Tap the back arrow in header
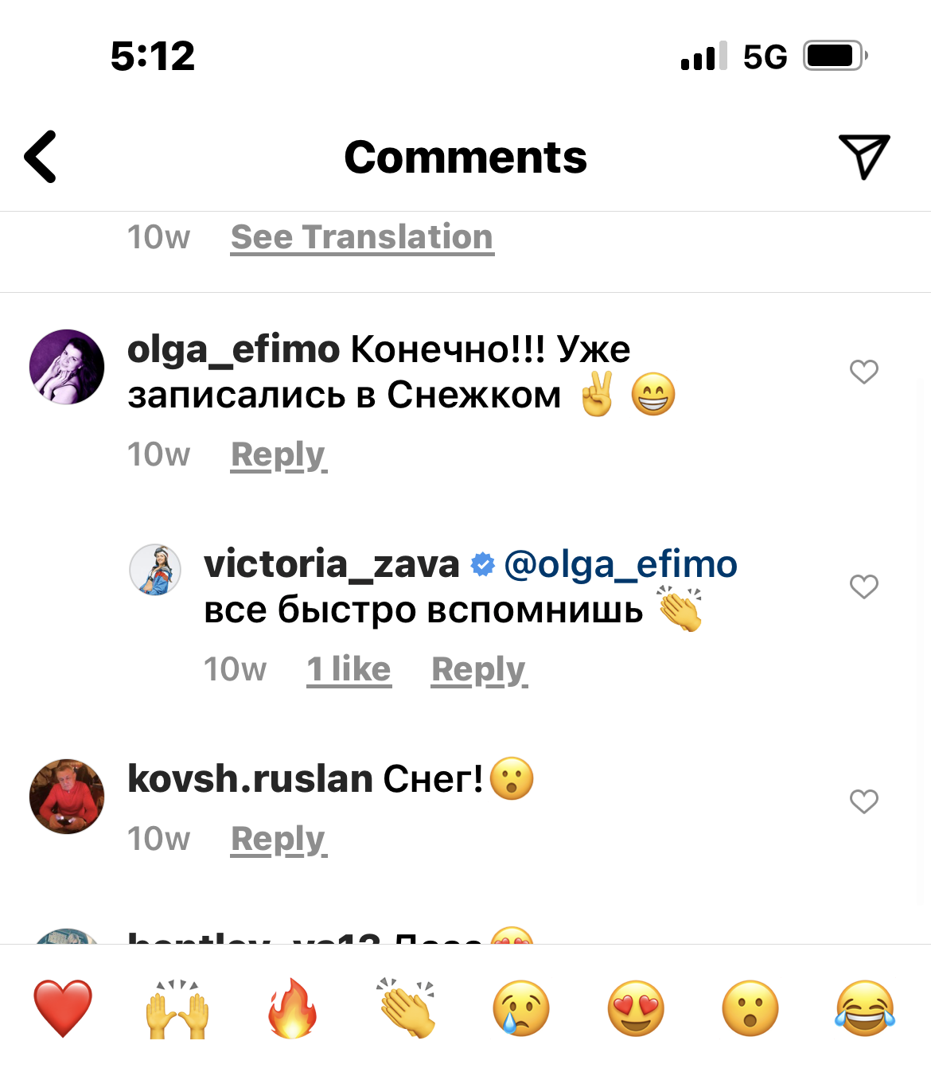This screenshot has height=1068, width=931. click(41, 157)
